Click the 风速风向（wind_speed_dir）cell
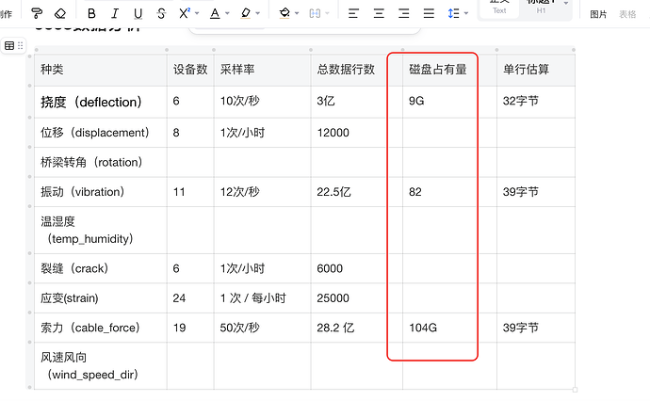The image size is (650, 401). point(101,366)
